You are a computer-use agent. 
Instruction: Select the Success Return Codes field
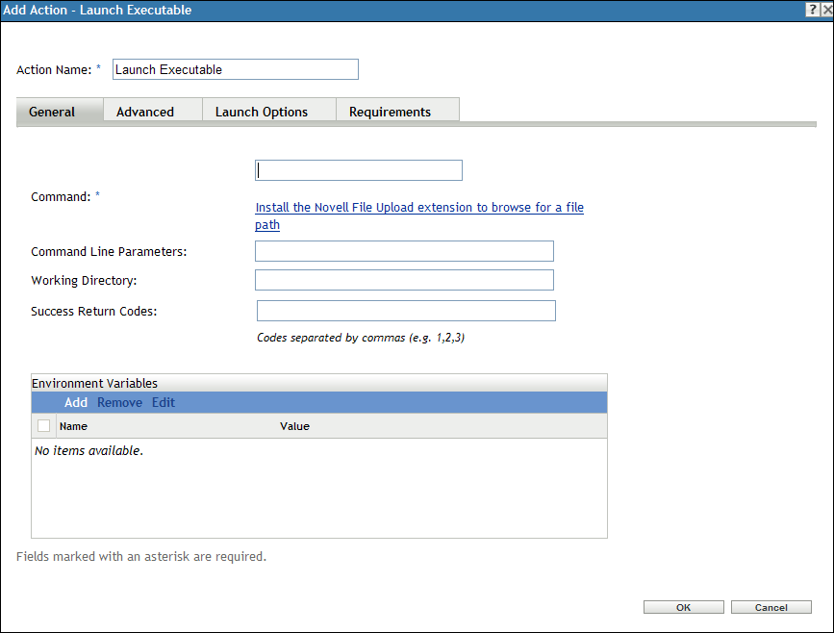click(405, 310)
